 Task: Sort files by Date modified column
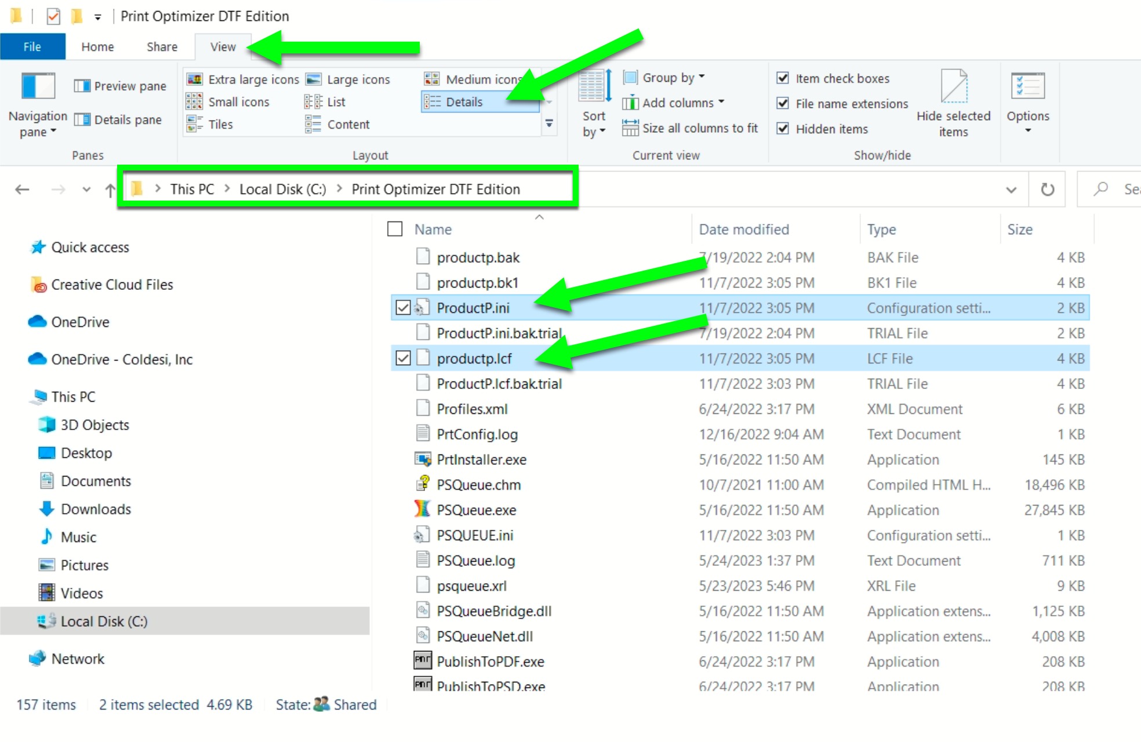pyautogui.click(x=744, y=230)
